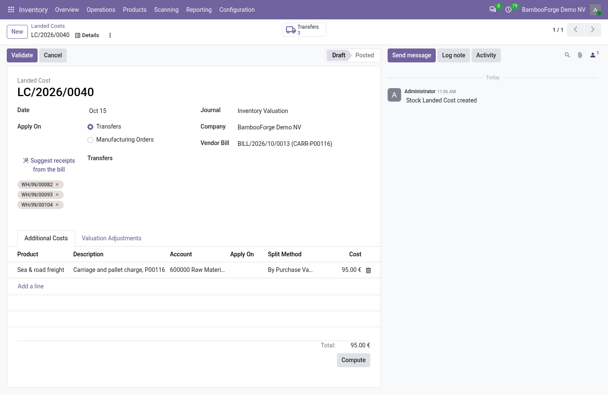Click the Send message button
The image size is (608, 395).
(x=412, y=55)
